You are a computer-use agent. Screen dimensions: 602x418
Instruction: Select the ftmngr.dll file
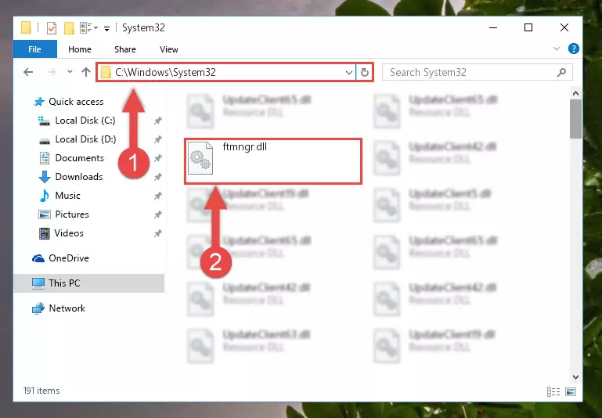[273, 161]
